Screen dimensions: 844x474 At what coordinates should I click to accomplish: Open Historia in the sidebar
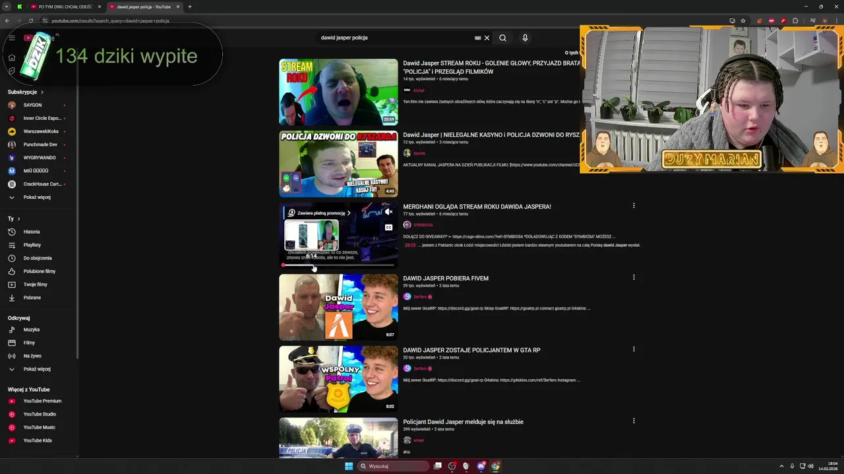(x=32, y=232)
